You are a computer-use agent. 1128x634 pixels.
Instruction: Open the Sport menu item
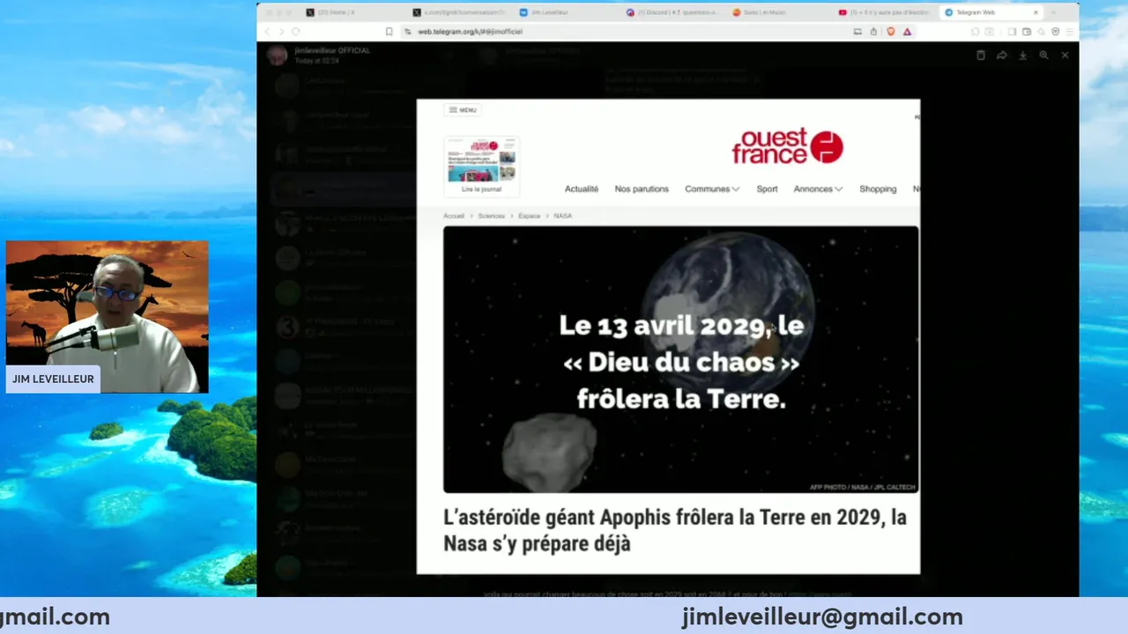[x=767, y=189]
